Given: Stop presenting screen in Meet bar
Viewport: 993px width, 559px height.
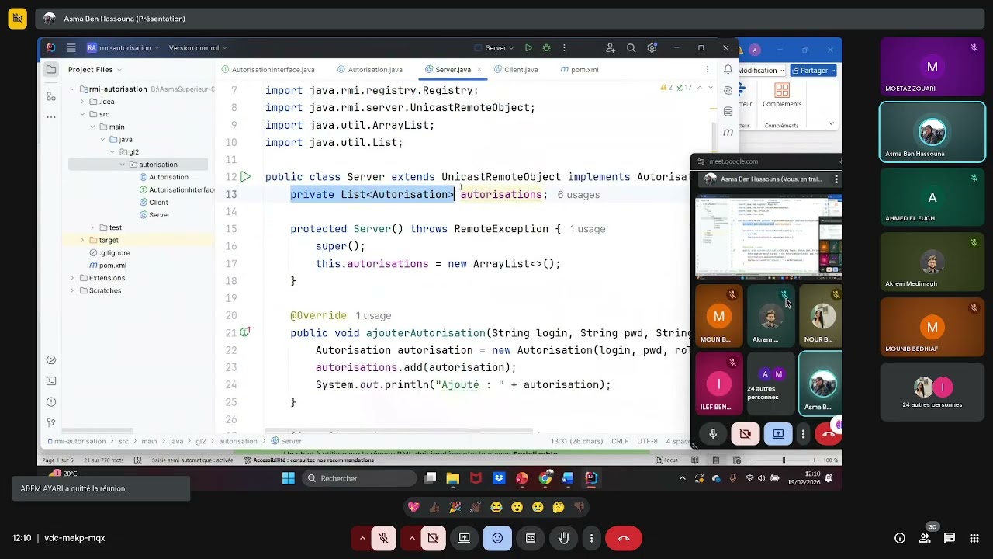Looking at the screenshot, I should click(464, 538).
